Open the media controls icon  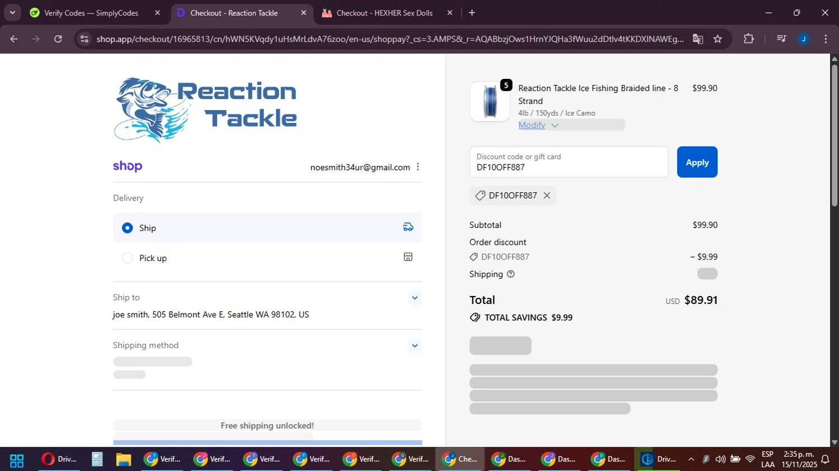pyautogui.click(x=781, y=39)
